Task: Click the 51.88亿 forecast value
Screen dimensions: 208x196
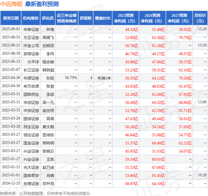Action: (158, 135)
